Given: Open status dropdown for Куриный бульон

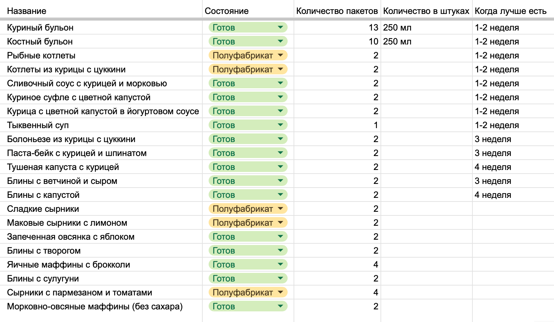Looking at the screenshot, I should click(x=280, y=27).
